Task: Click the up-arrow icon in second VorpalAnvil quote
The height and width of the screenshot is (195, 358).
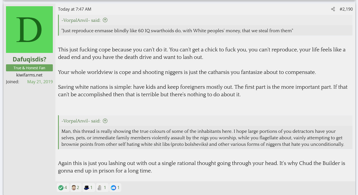Action: pyautogui.click(x=105, y=121)
